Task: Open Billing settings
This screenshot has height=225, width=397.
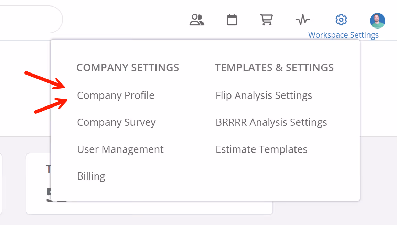Action: tap(91, 176)
